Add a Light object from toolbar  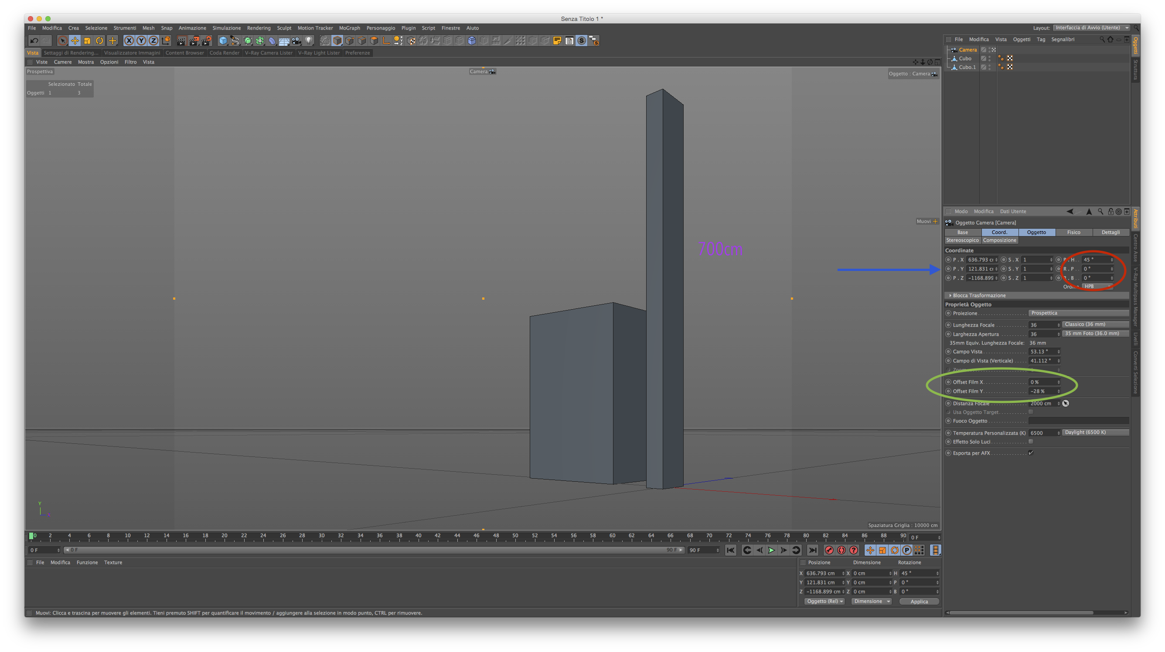tap(309, 41)
